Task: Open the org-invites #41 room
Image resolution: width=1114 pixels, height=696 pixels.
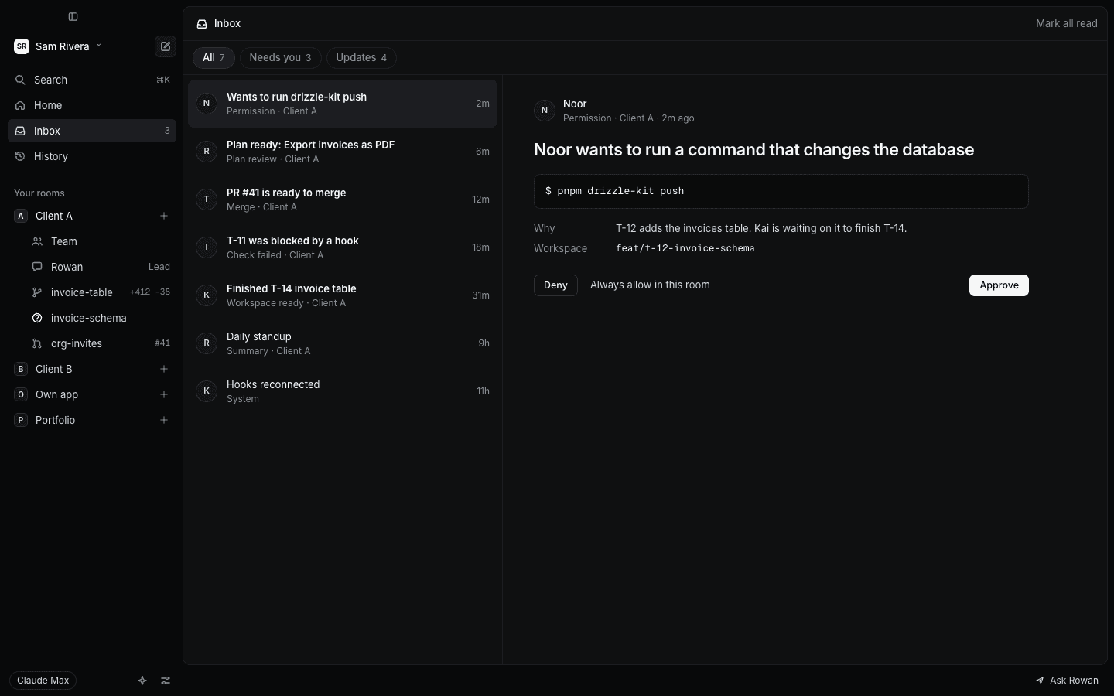Action: pos(101,343)
